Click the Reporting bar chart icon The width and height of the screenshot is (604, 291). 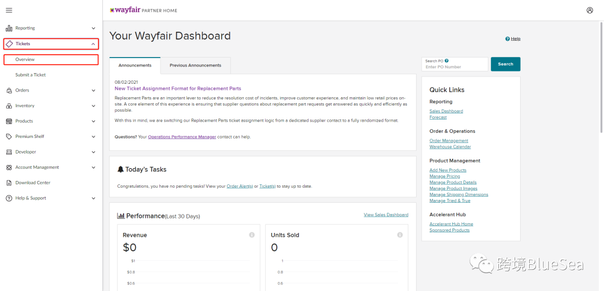9,28
